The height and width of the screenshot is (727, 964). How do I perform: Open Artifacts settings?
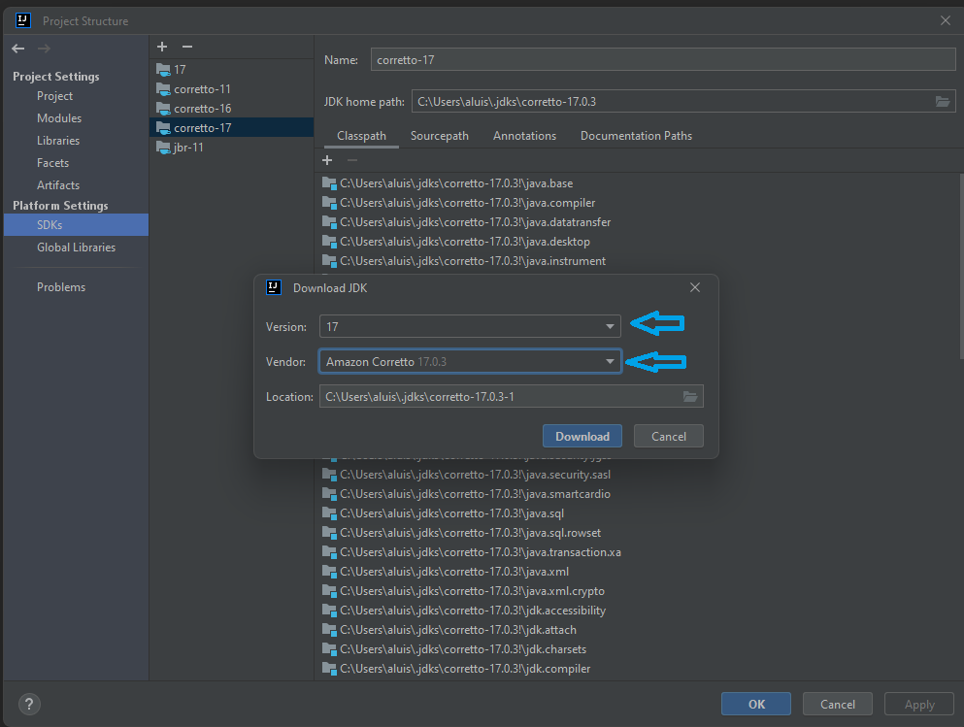coord(58,185)
